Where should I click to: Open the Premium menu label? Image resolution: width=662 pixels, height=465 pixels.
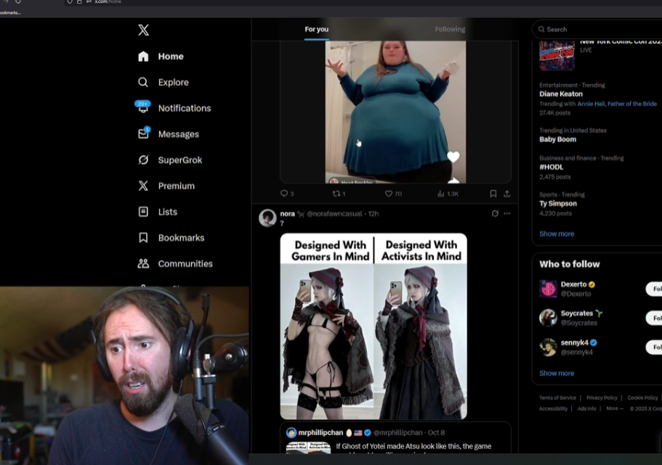coord(177,186)
